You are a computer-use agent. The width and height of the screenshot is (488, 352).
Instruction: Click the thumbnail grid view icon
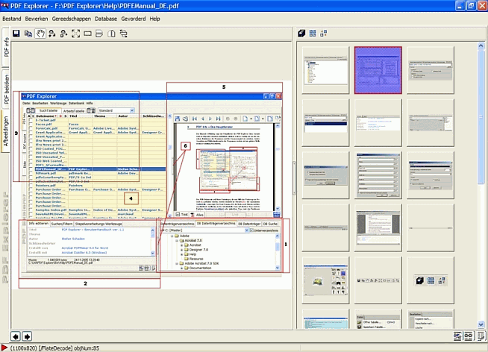point(312,34)
